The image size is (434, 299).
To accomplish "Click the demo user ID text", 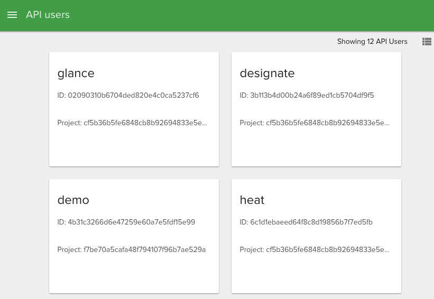I will 126,222.
